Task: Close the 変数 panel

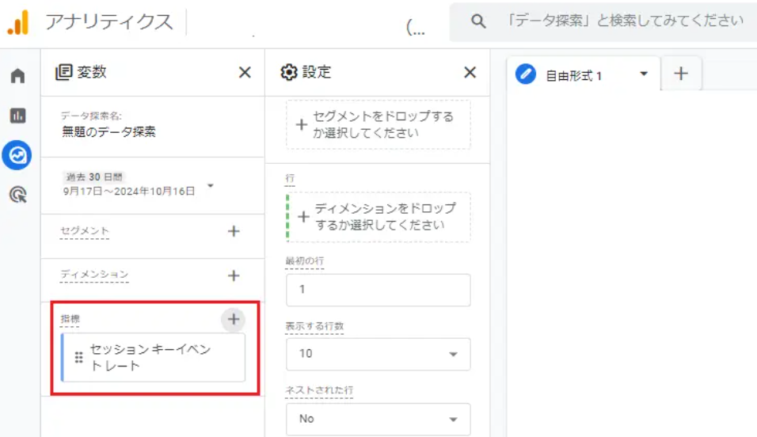Action: [x=245, y=72]
